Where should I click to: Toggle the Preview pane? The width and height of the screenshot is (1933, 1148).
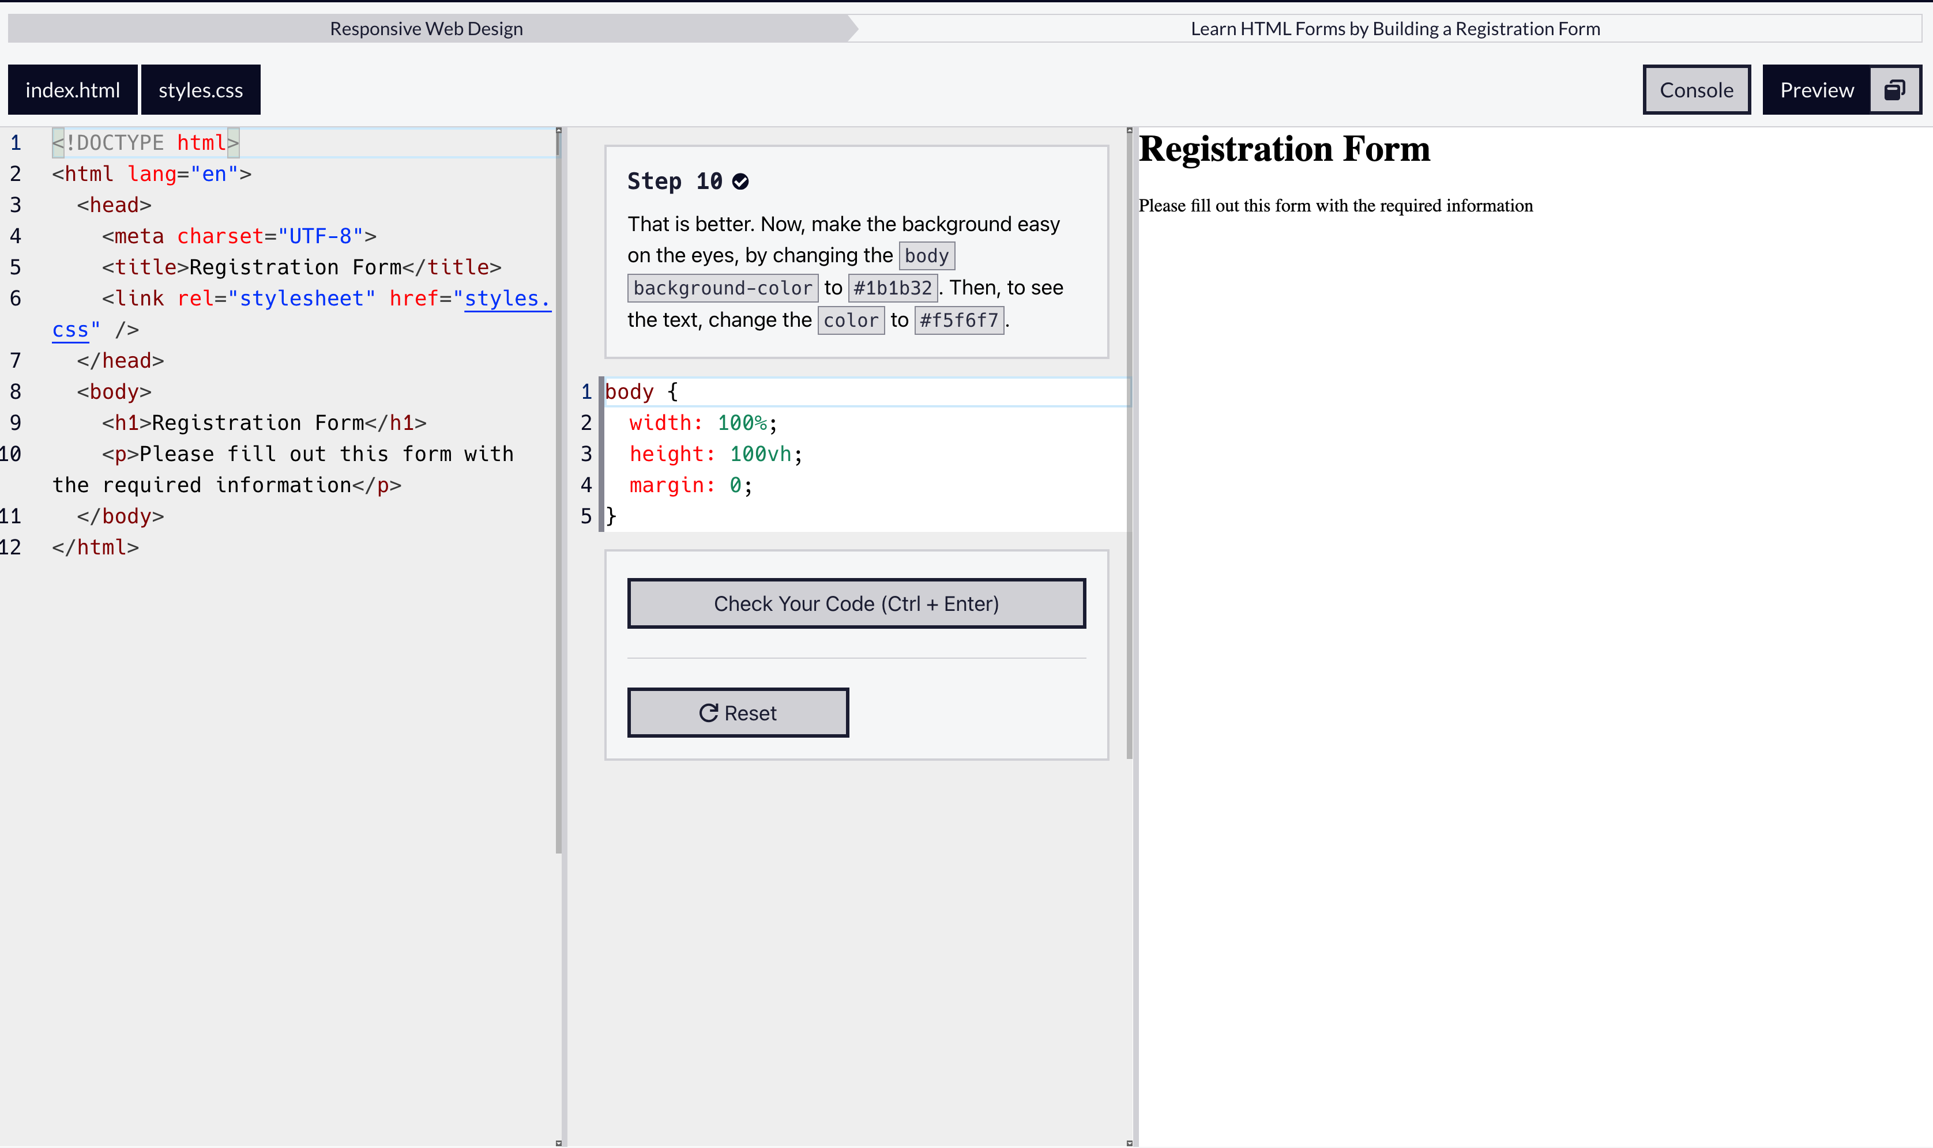(1816, 90)
